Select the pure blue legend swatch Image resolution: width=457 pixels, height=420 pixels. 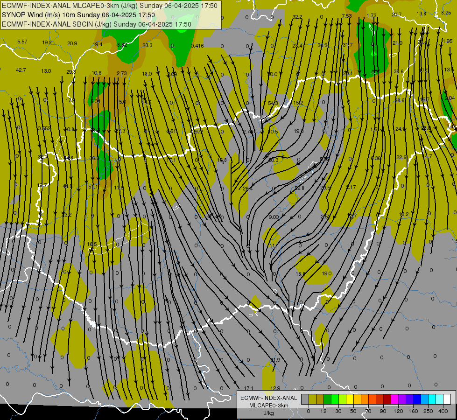(x=417, y=399)
